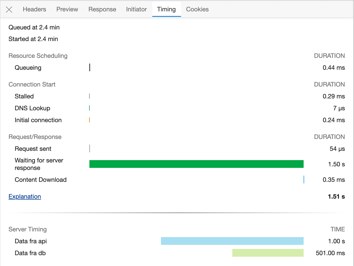
Task: Click the Queued at 2.4 min text
Action: (x=34, y=27)
